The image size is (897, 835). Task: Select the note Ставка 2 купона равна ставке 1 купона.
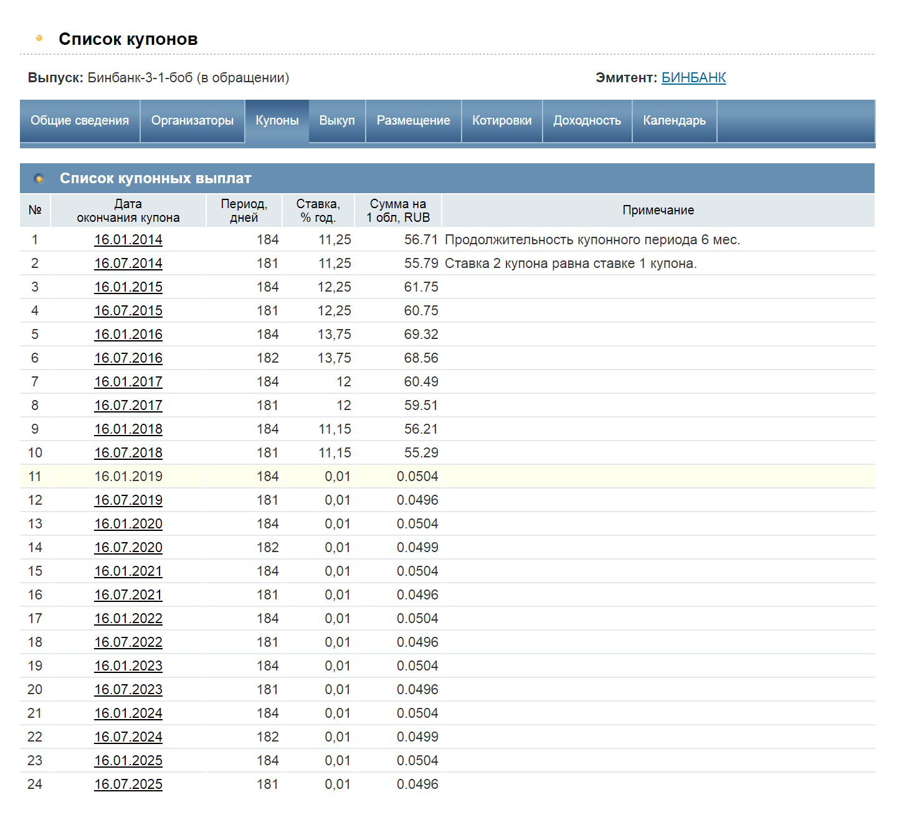(x=571, y=264)
